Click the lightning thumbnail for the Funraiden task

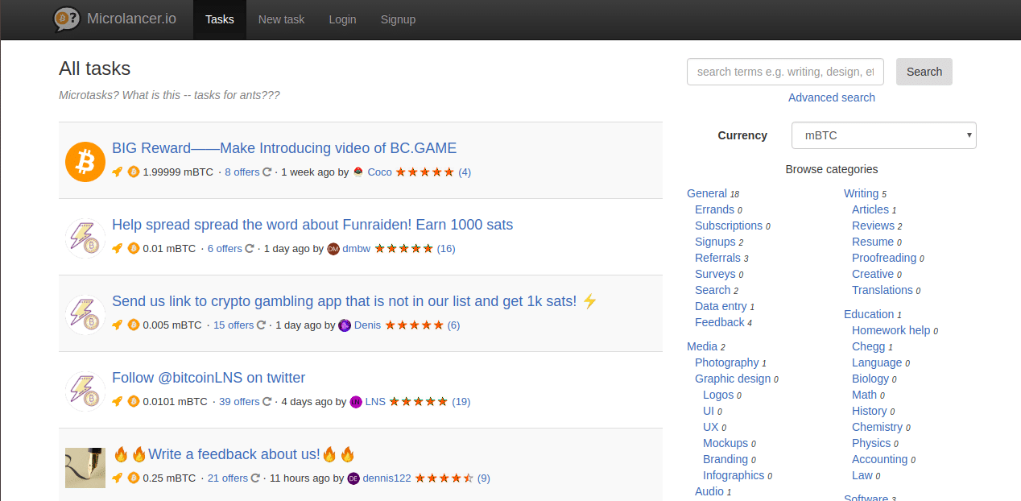(85, 238)
